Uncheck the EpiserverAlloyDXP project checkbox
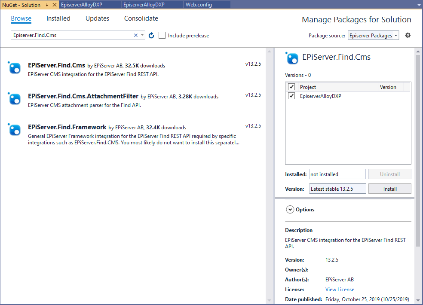The image size is (423, 305). click(x=291, y=96)
